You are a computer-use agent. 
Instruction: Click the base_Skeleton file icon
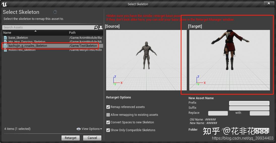[x=6, y=38]
